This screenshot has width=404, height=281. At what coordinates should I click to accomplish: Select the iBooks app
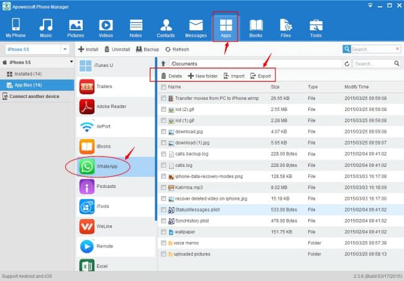click(x=116, y=146)
